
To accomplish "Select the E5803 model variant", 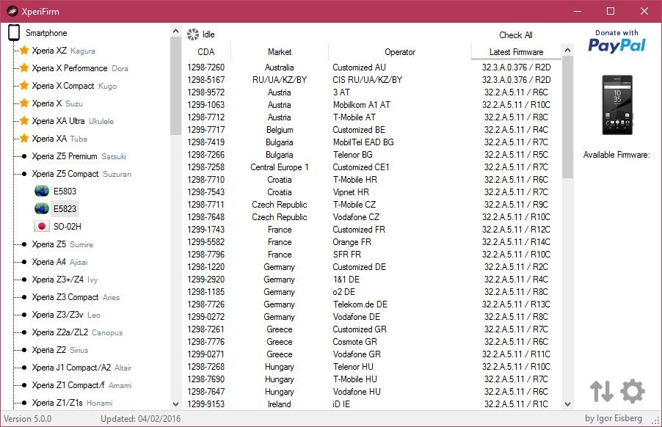I will coord(65,191).
